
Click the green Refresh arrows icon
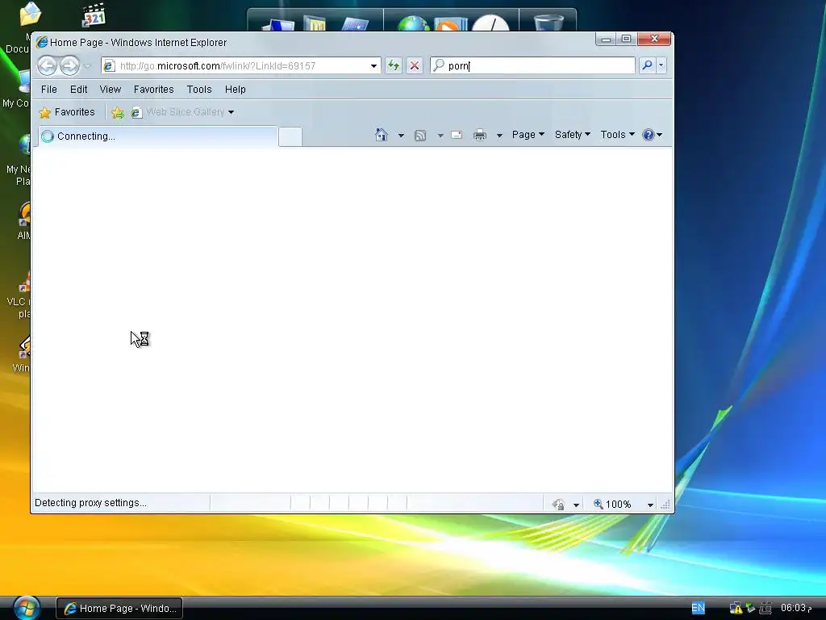click(394, 66)
